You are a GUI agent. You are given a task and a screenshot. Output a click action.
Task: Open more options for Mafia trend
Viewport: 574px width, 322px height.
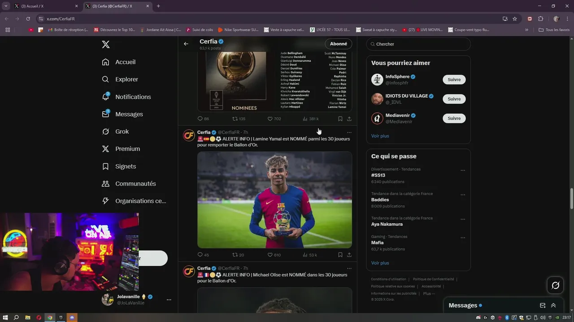(x=463, y=238)
